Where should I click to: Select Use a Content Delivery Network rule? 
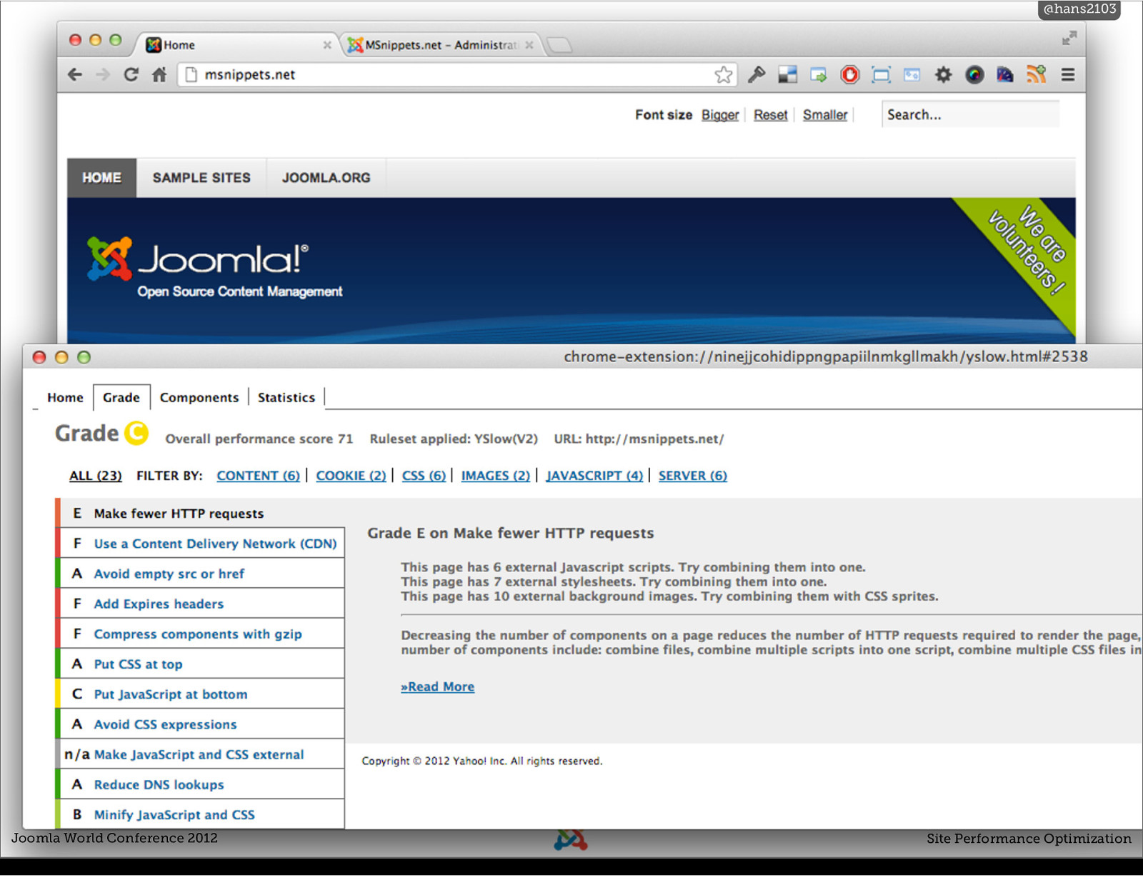(201, 544)
